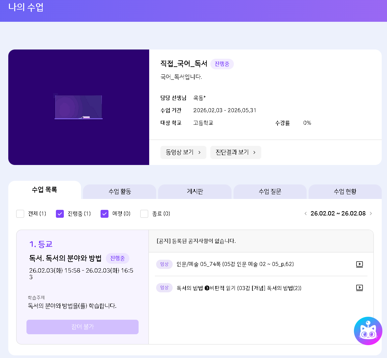The width and height of the screenshot is (387, 358).
Task: Select the 수업 목록 tab
Action: pos(45,190)
